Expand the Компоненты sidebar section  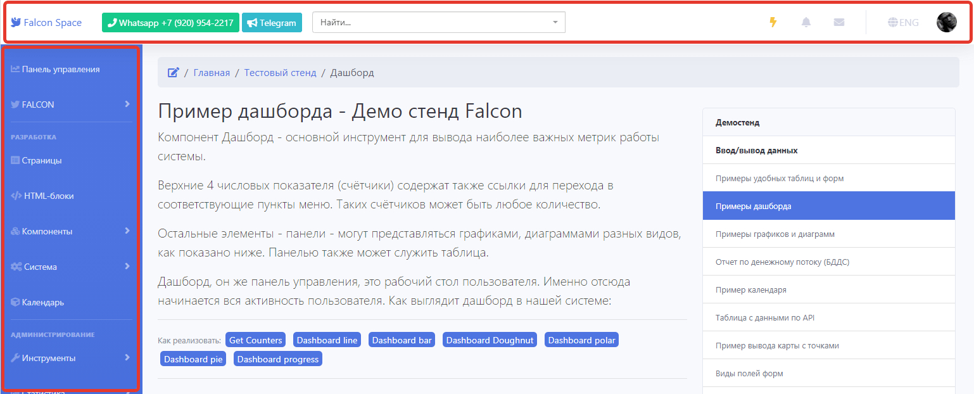tap(127, 231)
